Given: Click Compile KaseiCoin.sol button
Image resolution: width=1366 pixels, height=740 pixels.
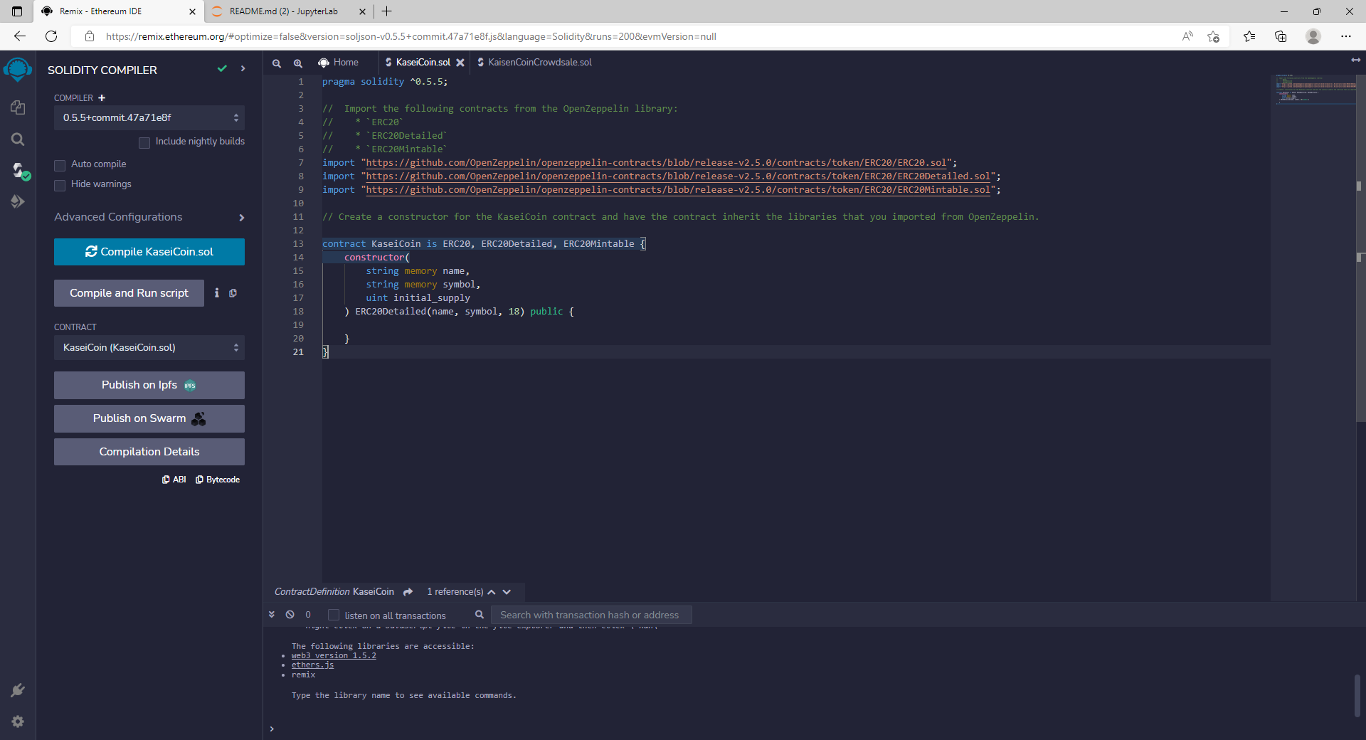Looking at the screenshot, I should pos(149,252).
